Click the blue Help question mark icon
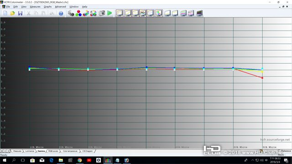The height and width of the screenshot is (164, 292). pyautogui.click(x=61, y=13)
